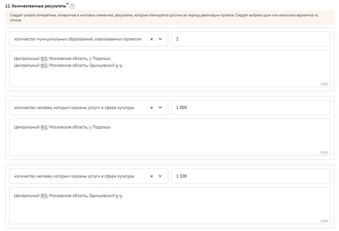Clear selection in the row with 1 500
This screenshot has height=231, width=339.
(152, 177)
